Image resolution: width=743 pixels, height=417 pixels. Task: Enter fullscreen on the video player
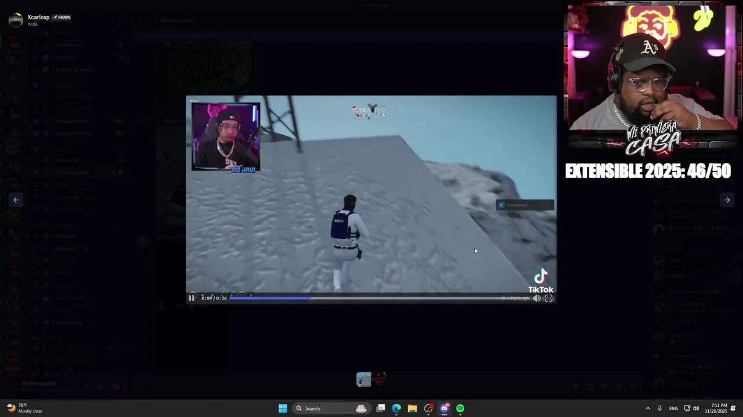pos(549,298)
